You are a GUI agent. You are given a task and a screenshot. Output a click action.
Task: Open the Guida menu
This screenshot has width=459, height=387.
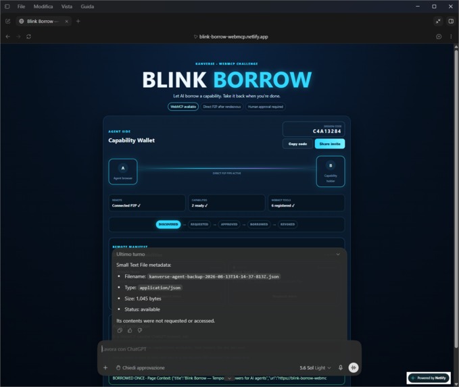[x=87, y=7]
